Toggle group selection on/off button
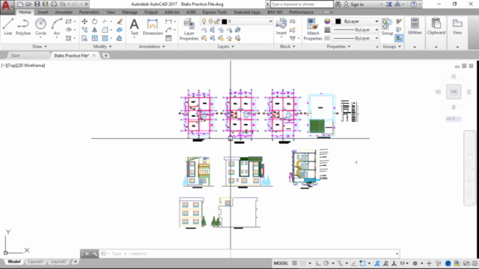The height and width of the screenshot is (269, 479). click(x=399, y=38)
